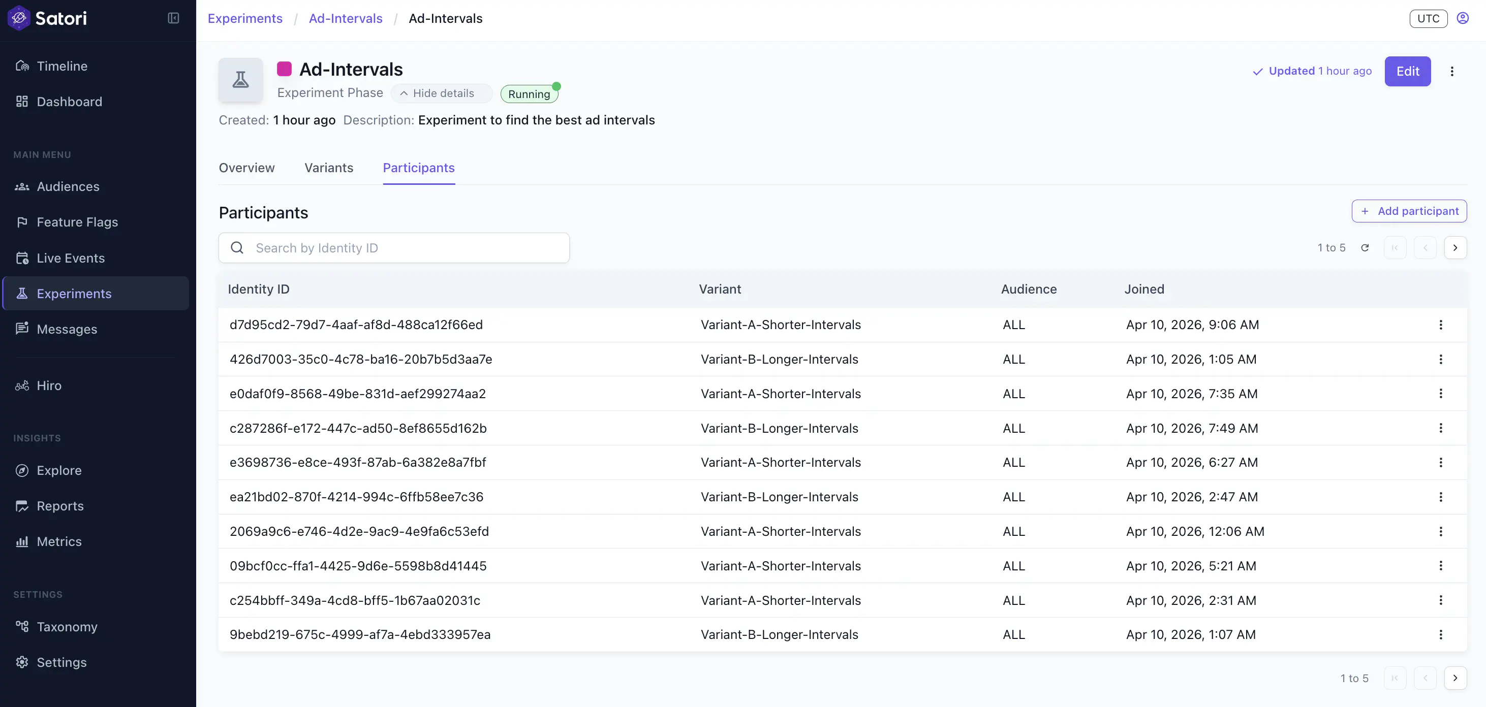Switch to the Overview tab
Screen dimensions: 1486x707
pyautogui.click(x=246, y=168)
